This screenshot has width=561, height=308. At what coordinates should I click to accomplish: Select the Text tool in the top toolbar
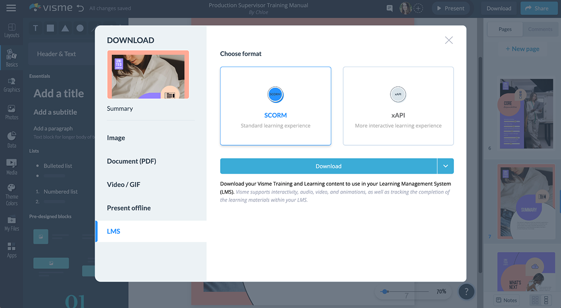[35, 28]
